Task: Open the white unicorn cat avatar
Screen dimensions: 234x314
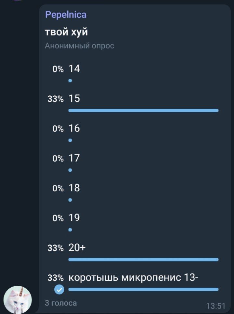Action: (18, 300)
